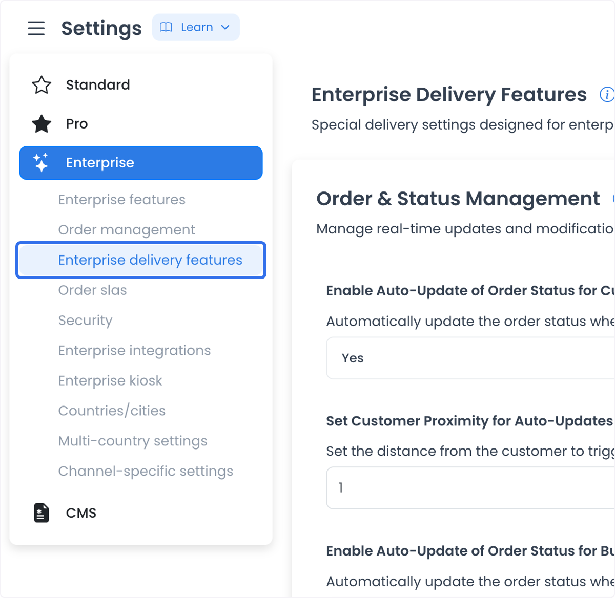Open Order slas settings
Screen dimensions: 615x598
(93, 290)
